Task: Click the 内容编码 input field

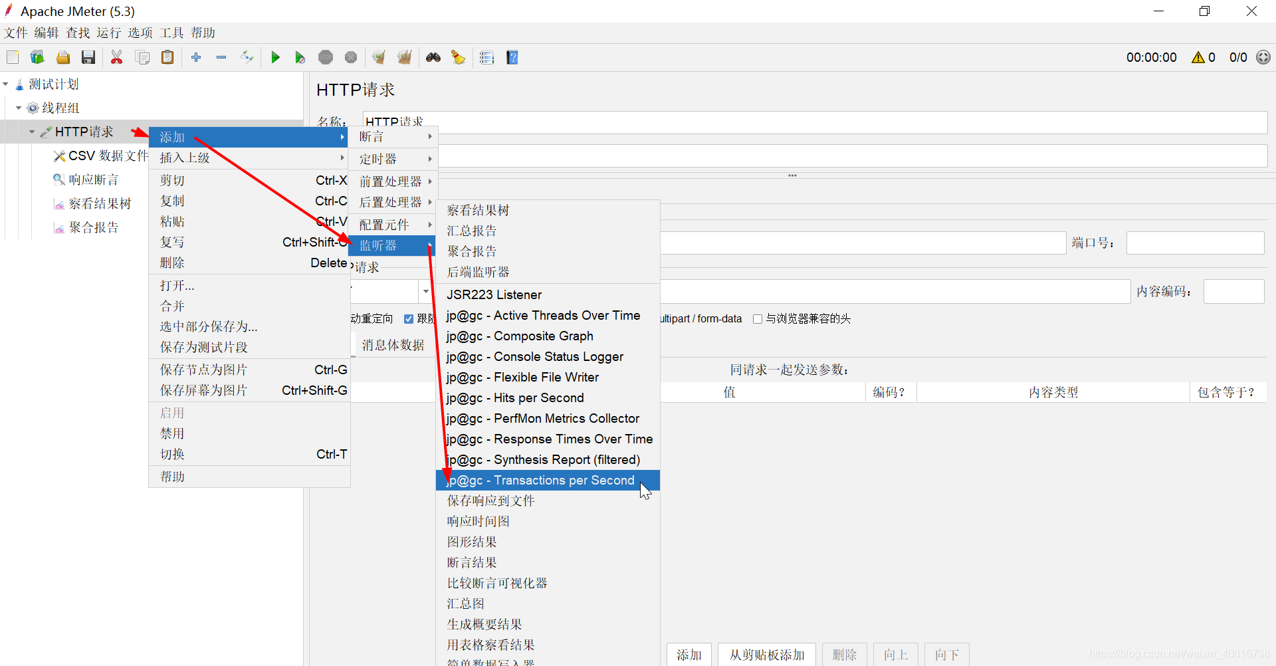Action: coord(1233,291)
